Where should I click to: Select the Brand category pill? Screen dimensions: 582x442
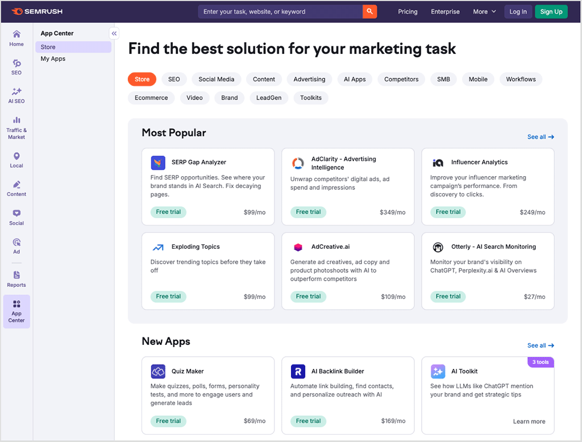point(230,98)
